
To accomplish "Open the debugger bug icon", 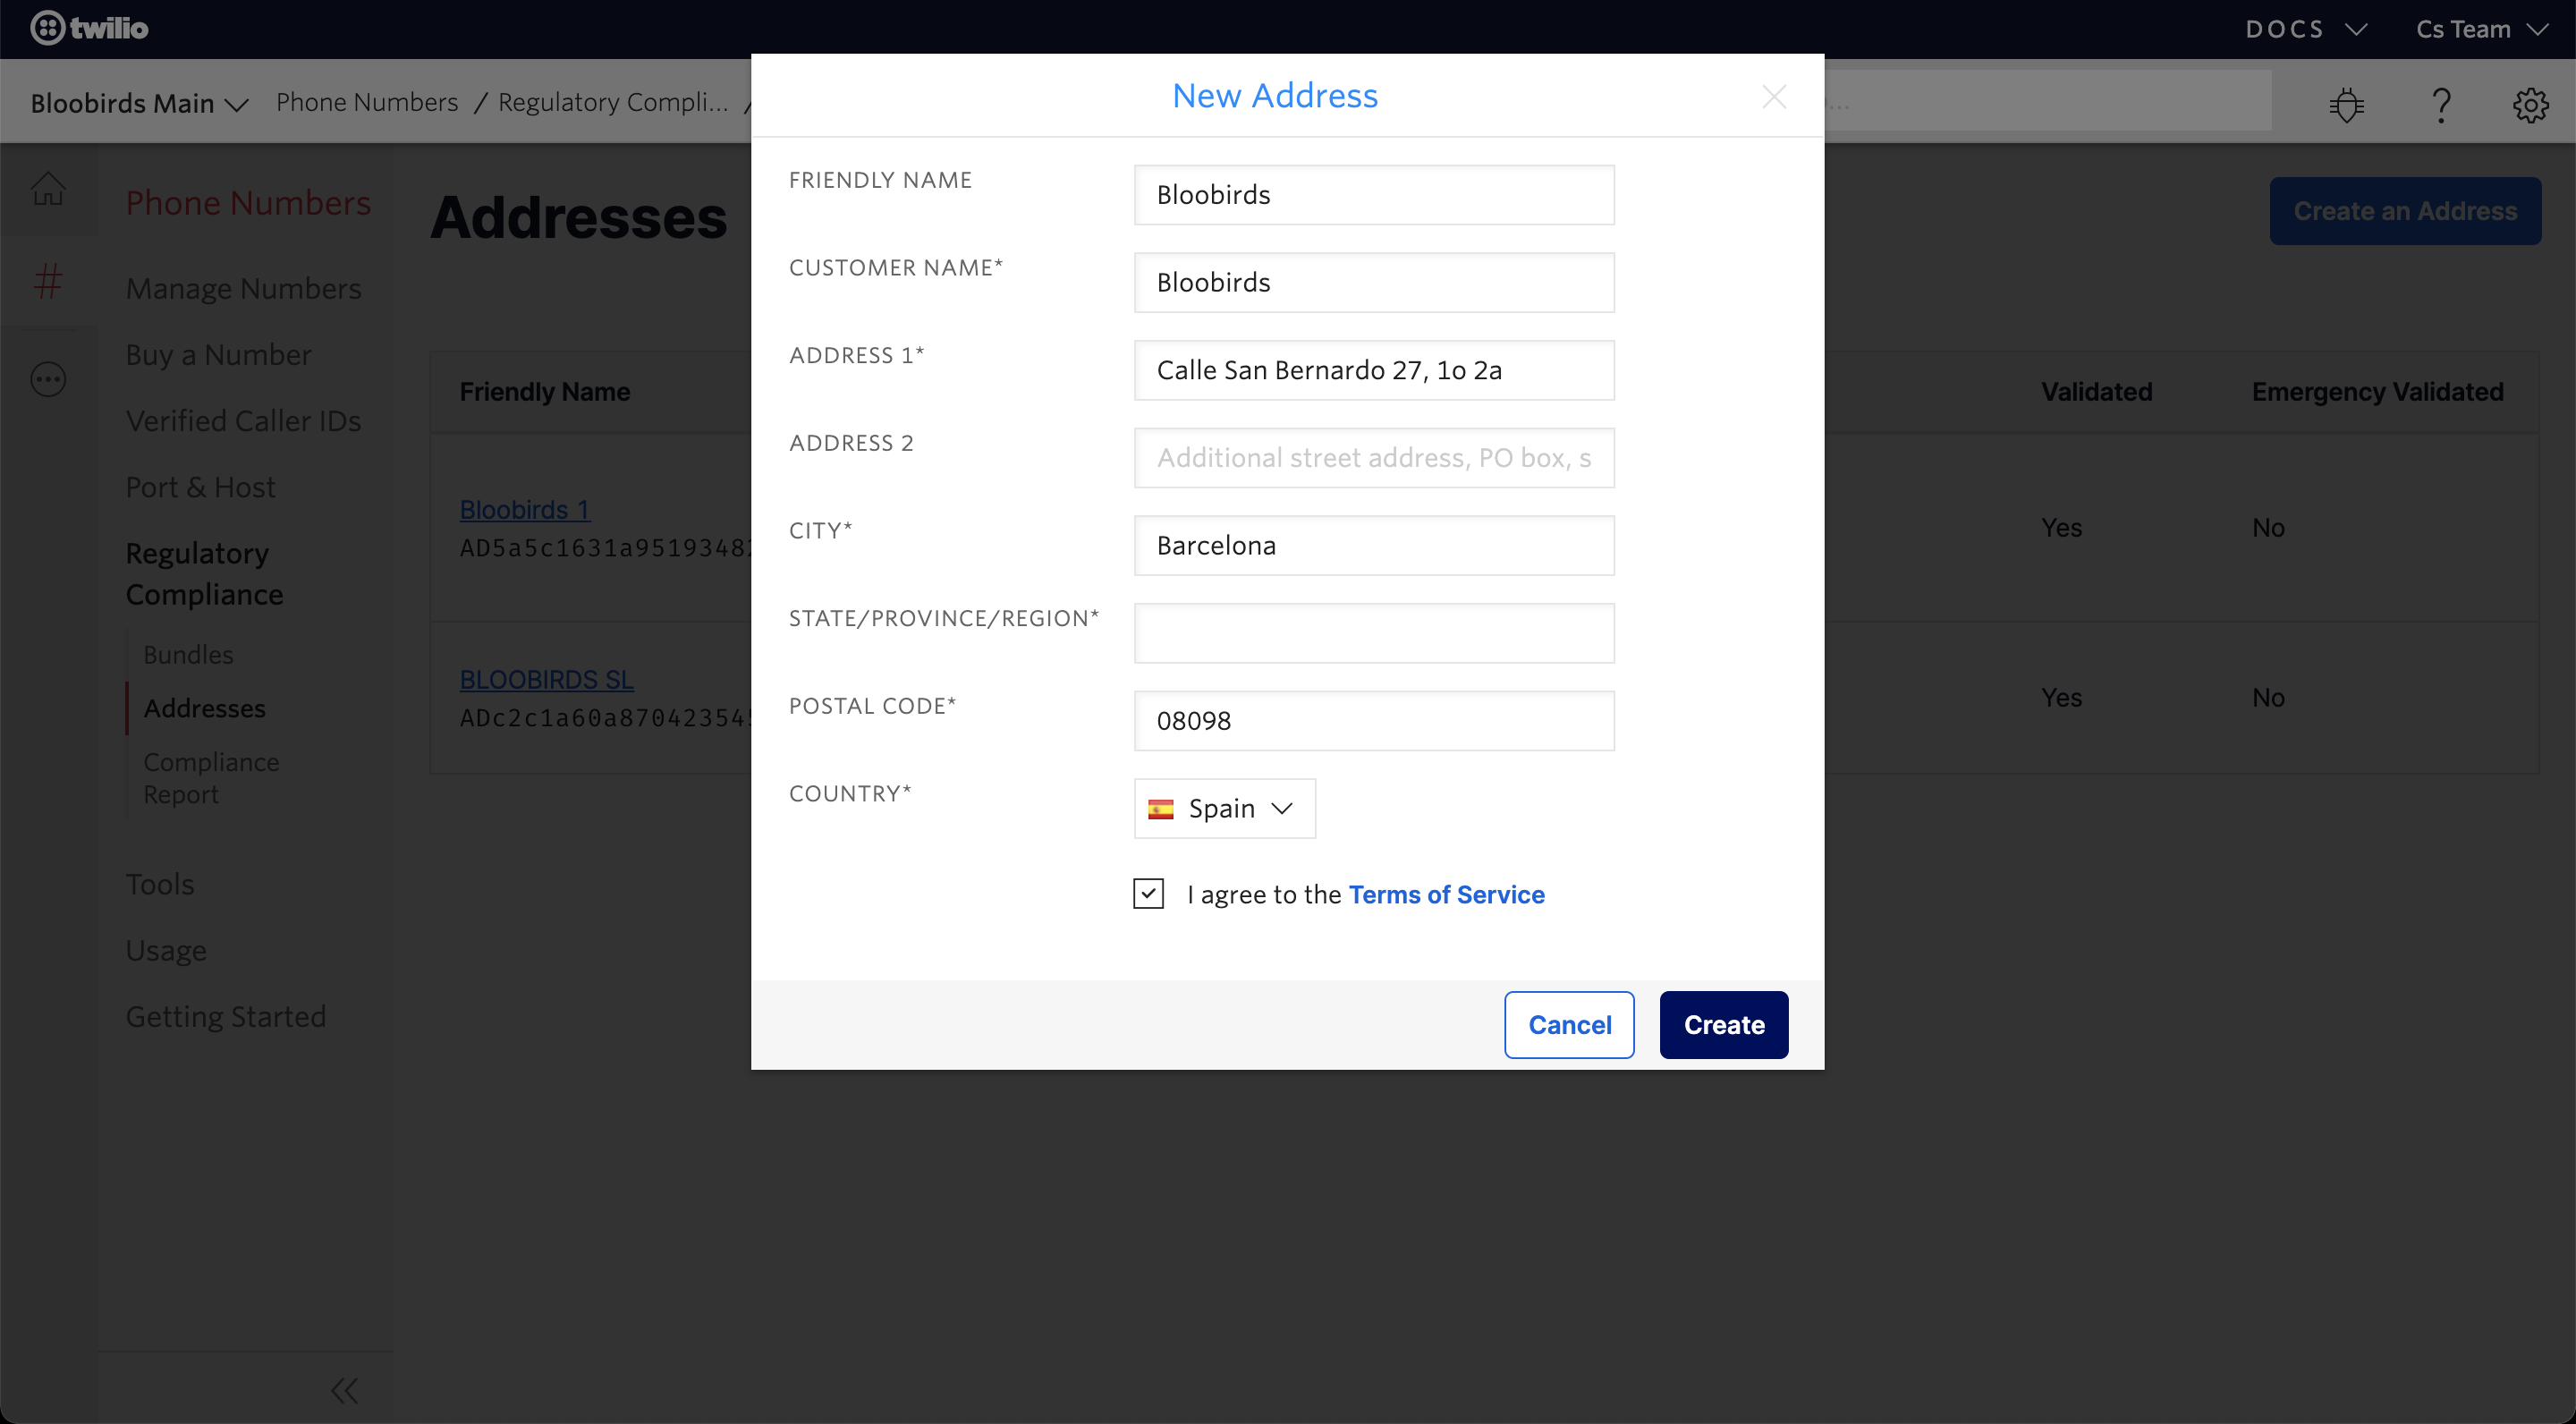I will pos(2346,104).
